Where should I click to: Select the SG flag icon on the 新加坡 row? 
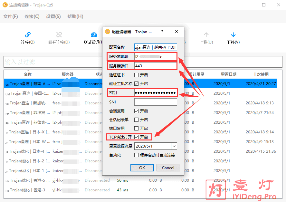click(x=7, y=104)
